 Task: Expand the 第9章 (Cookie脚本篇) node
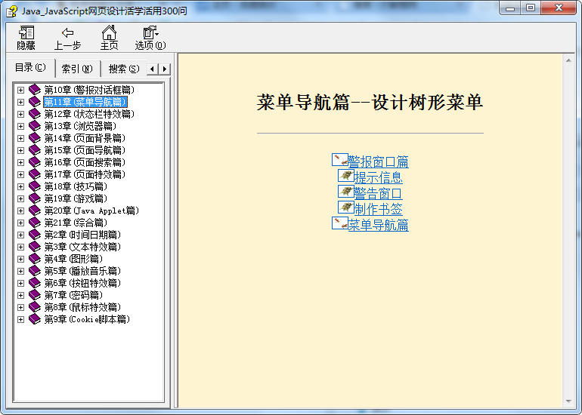20,319
